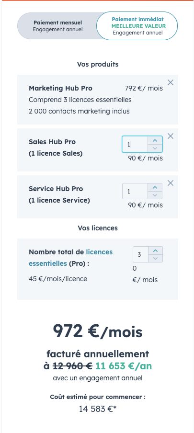Click the Service Hub Pro label
194x433 pixels.
[56, 189]
